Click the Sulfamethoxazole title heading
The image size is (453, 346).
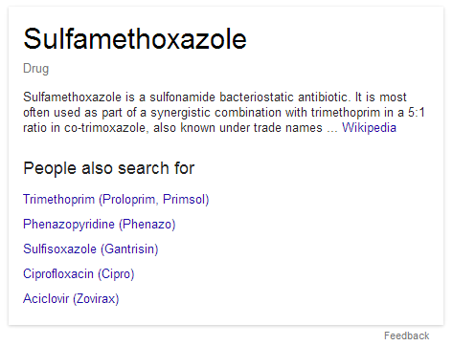click(135, 39)
